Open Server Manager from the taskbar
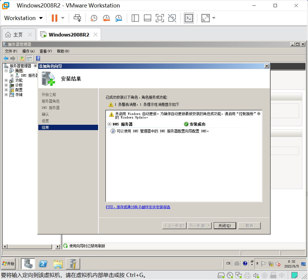This screenshot has height=280, width=308. (x=28, y=264)
